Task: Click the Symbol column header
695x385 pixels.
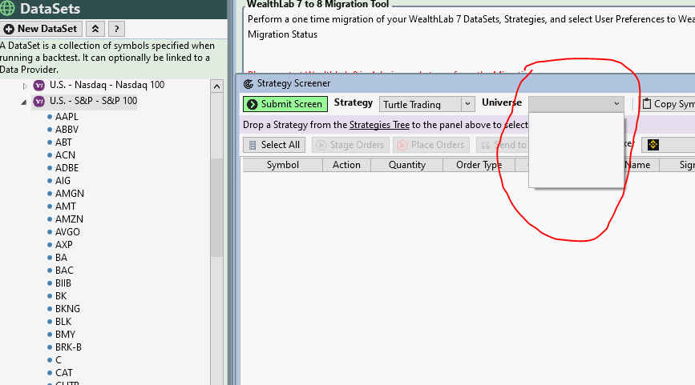Action: tap(282, 165)
